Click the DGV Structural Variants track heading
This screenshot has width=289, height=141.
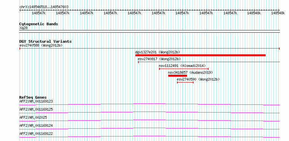(x=45, y=41)
